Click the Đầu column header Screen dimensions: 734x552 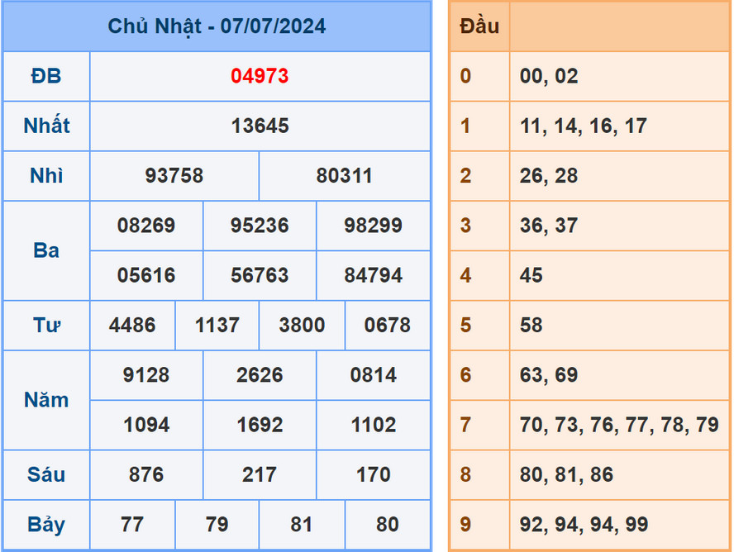click(478, 26)
